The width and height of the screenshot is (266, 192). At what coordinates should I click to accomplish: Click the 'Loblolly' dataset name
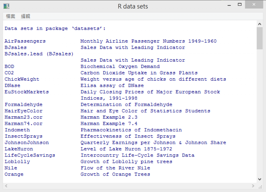17,162
